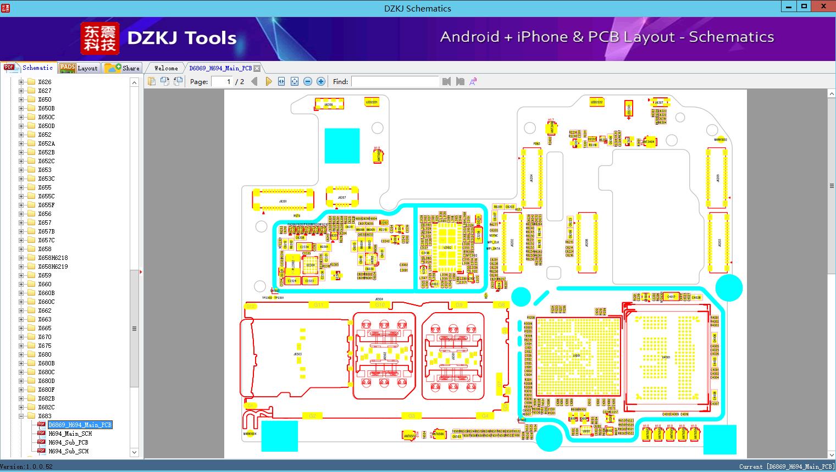Open H694_Main_SCH file
Viewport: 836px width, 472px height.
pyautogui.click(x=70, y=434)
